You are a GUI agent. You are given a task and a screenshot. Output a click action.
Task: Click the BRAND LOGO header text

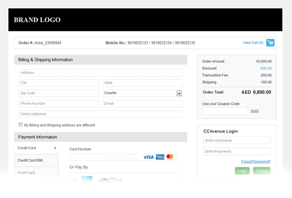coord(37,20)
